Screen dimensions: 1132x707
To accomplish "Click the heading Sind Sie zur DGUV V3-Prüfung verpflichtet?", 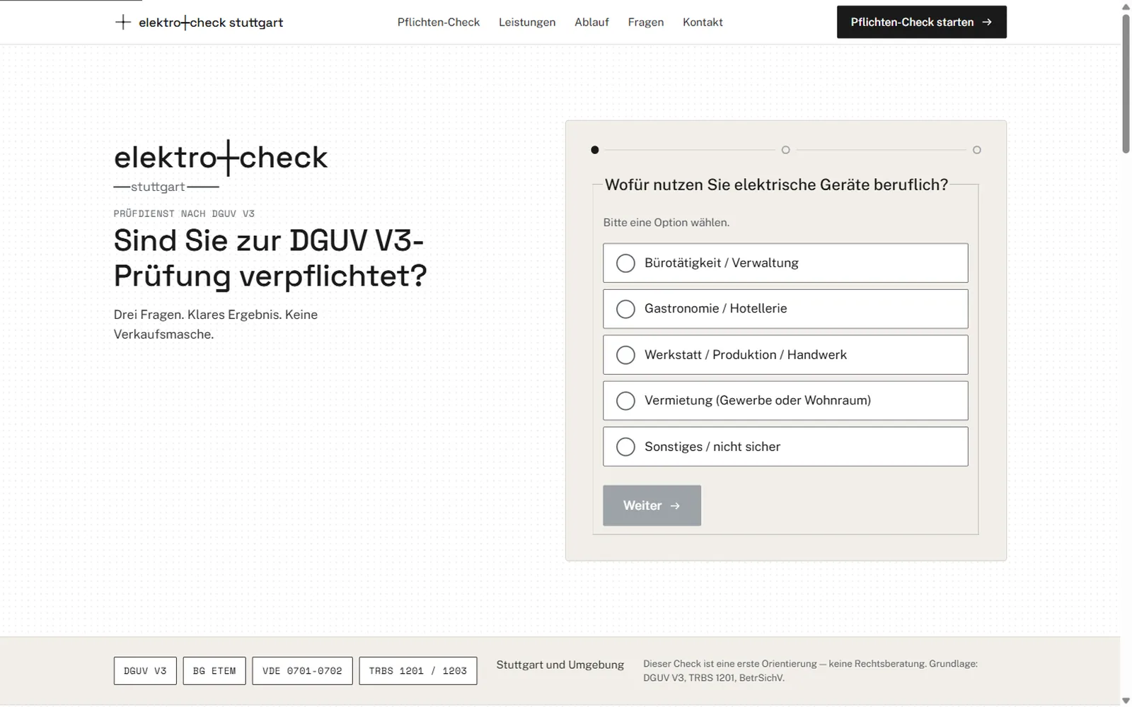I will coord(270,258).
